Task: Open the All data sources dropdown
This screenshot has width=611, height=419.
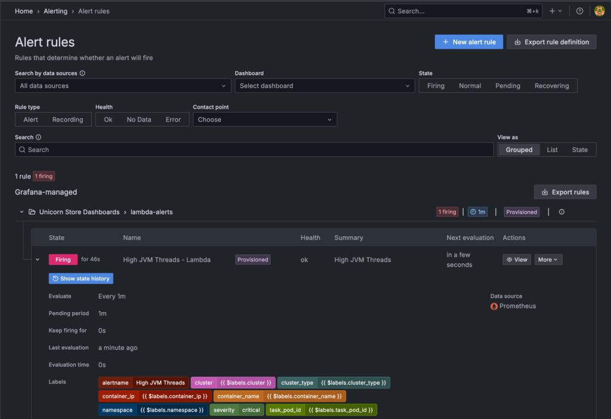Action: 122,85
